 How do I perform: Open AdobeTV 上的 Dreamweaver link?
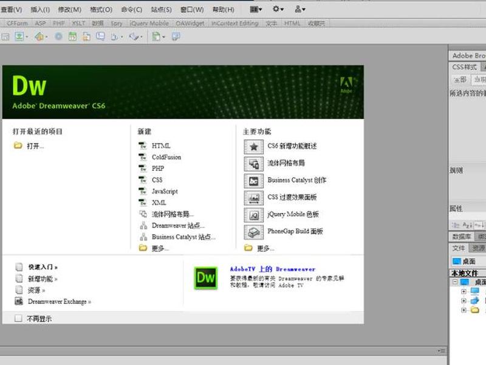tap(272, 269)
